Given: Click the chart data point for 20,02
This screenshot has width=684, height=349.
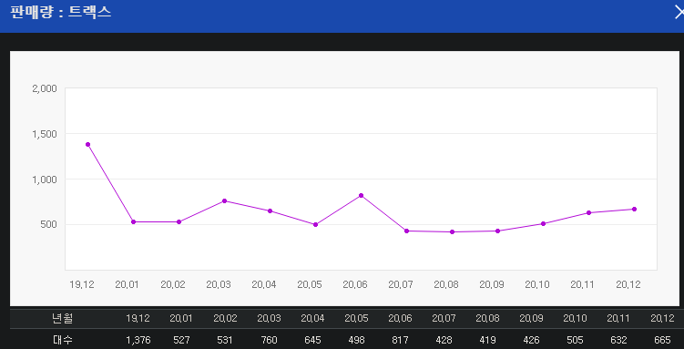Looking at the screenshot, I should point(179,222).
